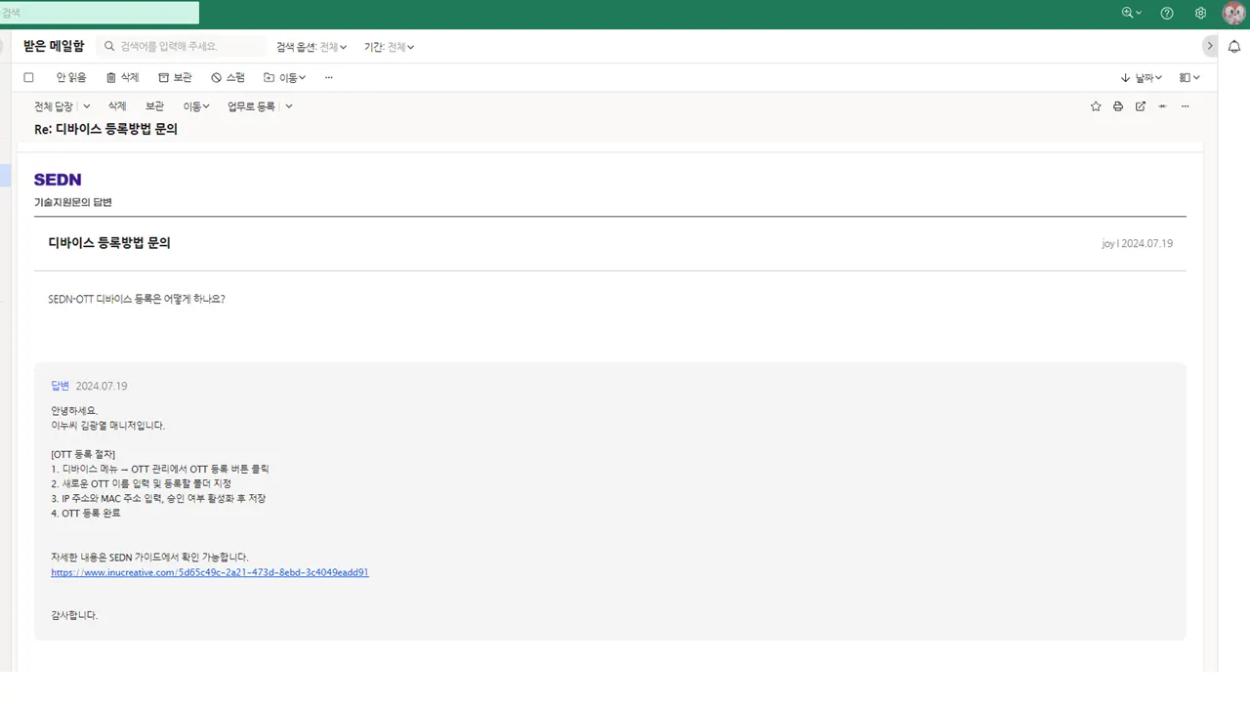Click 전체 답장 reply-all button

click(53, 106)
